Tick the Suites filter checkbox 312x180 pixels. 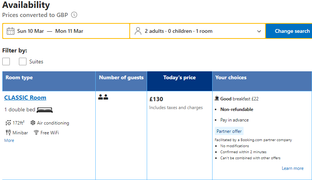[x=23, y=62]
